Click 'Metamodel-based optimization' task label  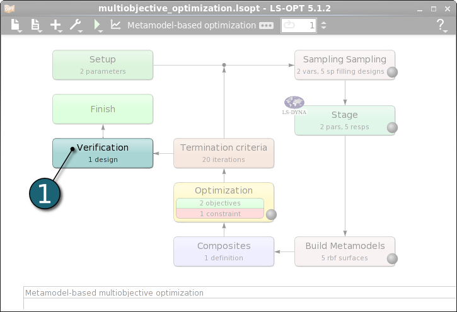pos(192,25)
